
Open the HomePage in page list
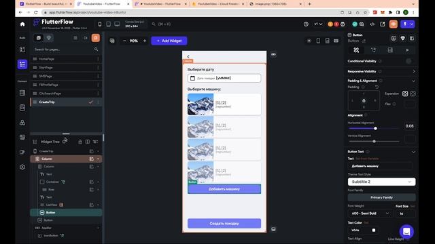(x=66, y=59)
